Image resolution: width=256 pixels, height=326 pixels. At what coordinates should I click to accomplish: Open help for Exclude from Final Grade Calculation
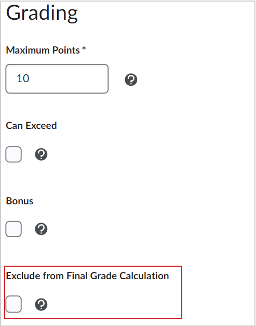[x=41, y=305]
